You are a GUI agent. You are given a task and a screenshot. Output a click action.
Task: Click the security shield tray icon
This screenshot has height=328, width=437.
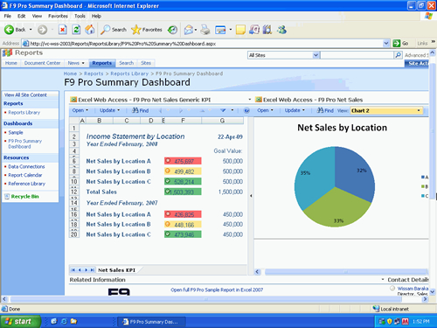pos(390,322)
